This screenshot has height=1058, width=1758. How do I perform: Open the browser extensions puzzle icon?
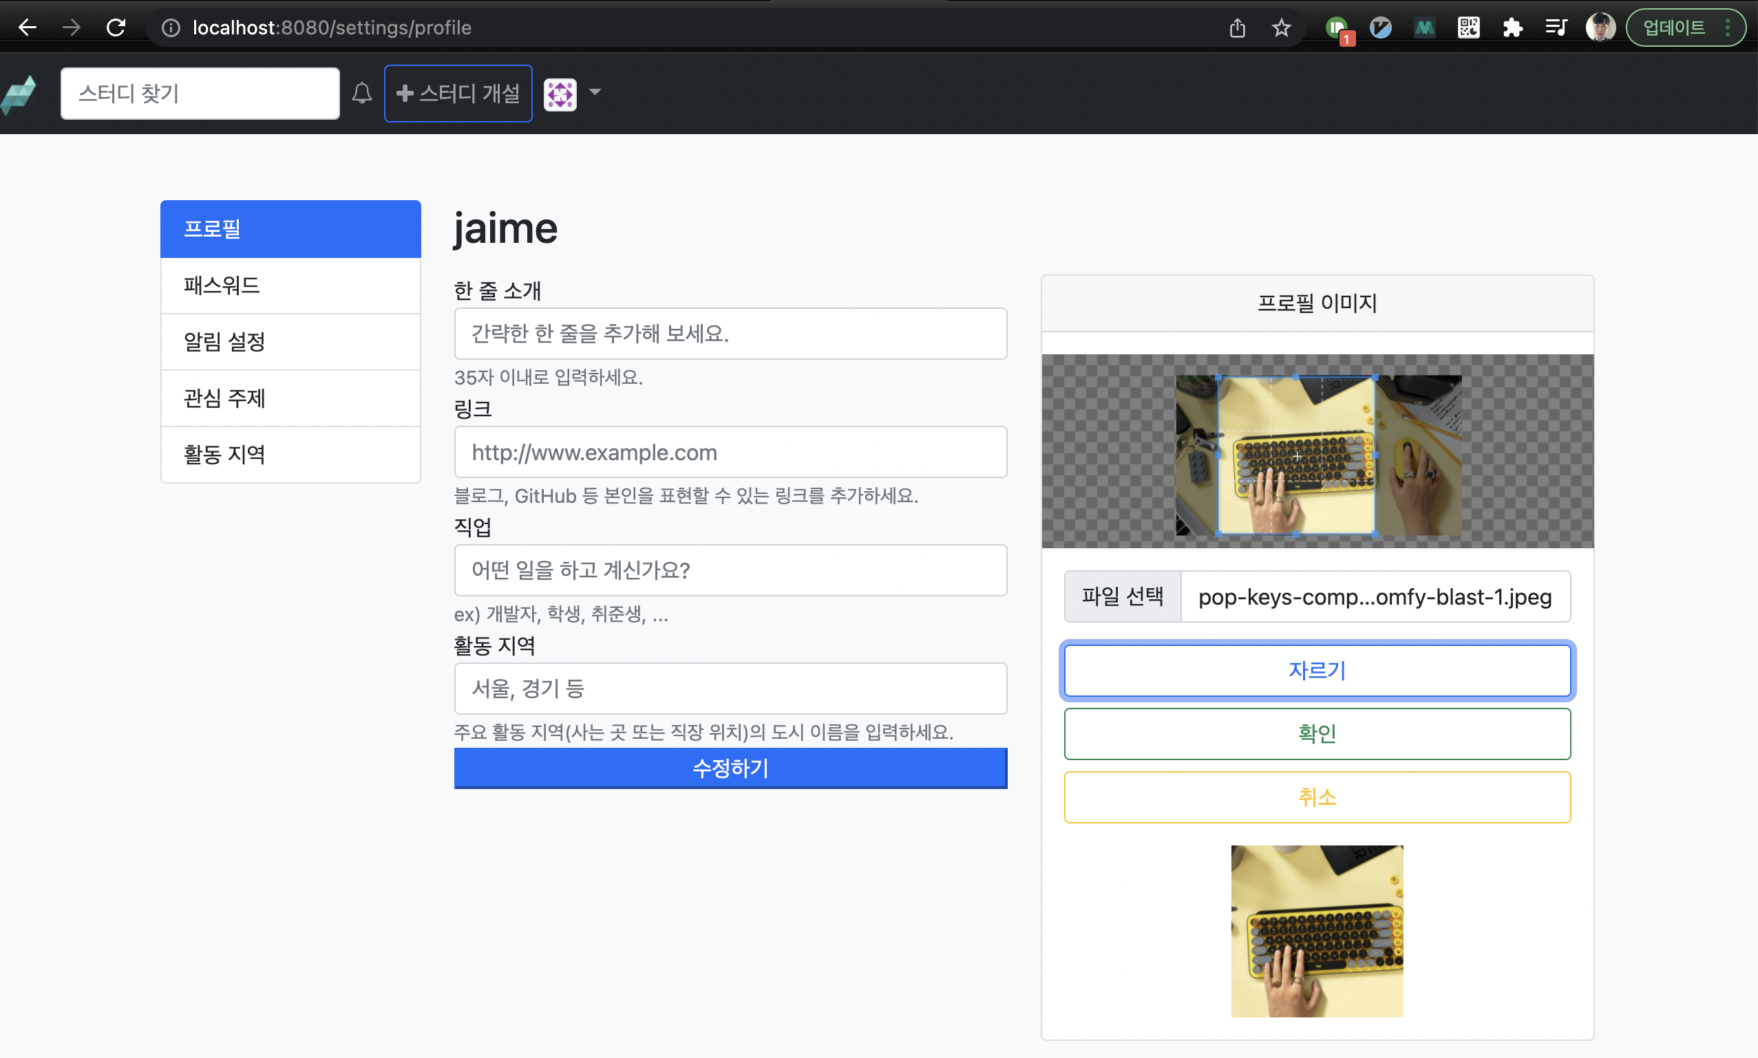tap(1512, 28)
